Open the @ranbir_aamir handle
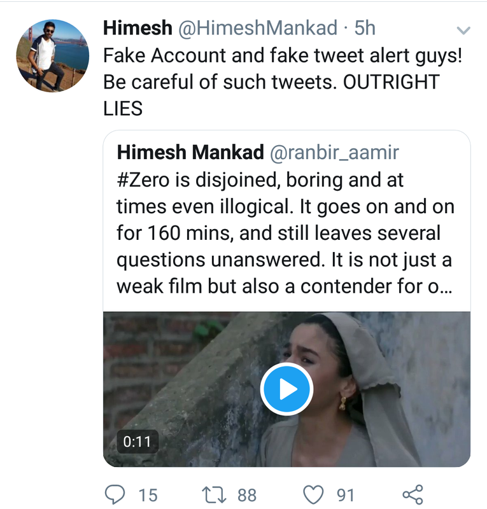This screenshot has height=509, width=487. [x=334, y=153]
